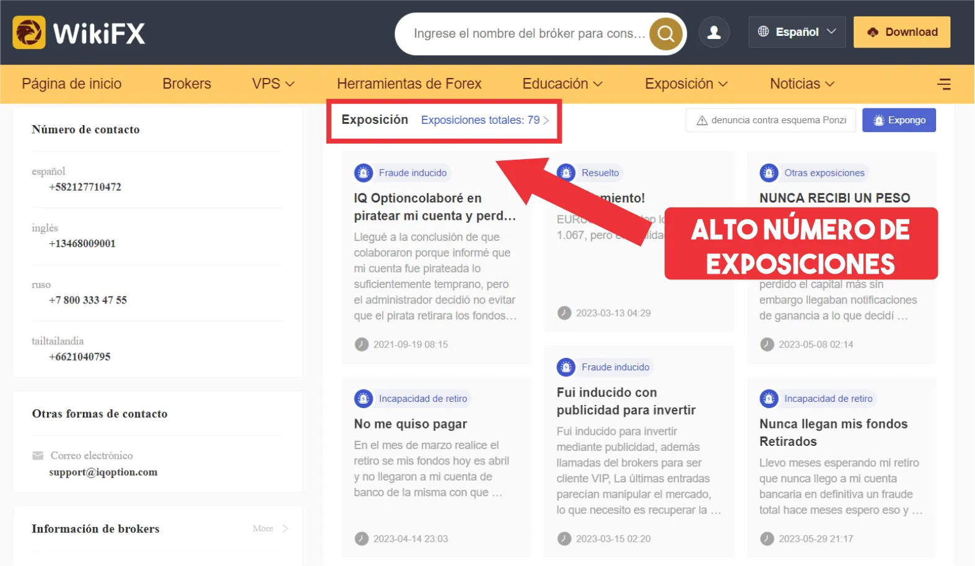This screenshot has width=975, height=566.
Task: Click the Expongo button
Action: coord(899,120)
